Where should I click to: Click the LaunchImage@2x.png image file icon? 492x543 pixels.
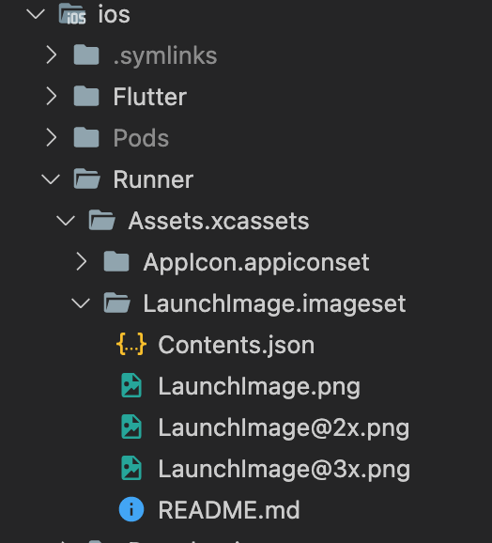(x=131, y=427)
